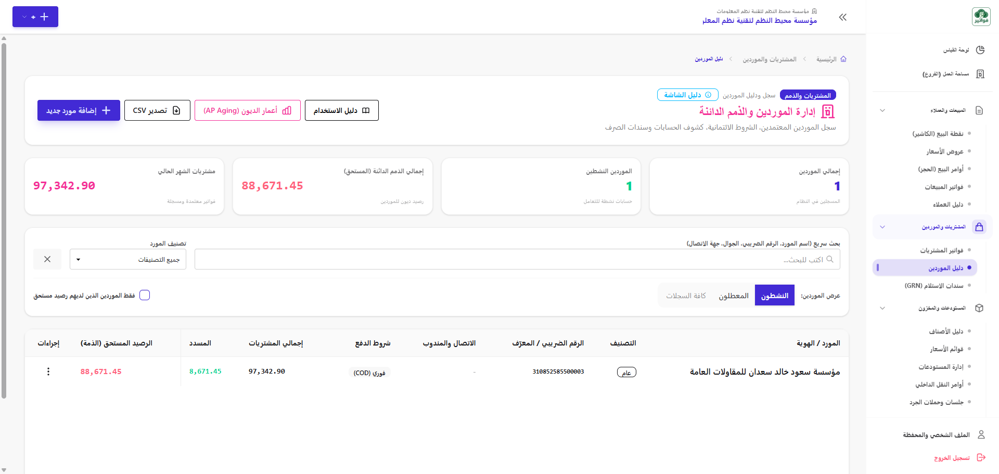This screenshot has height=474, width=999.
Task: Open actions menu for مؤسسة سعود خالد row
Action: (x=48, y=371)
